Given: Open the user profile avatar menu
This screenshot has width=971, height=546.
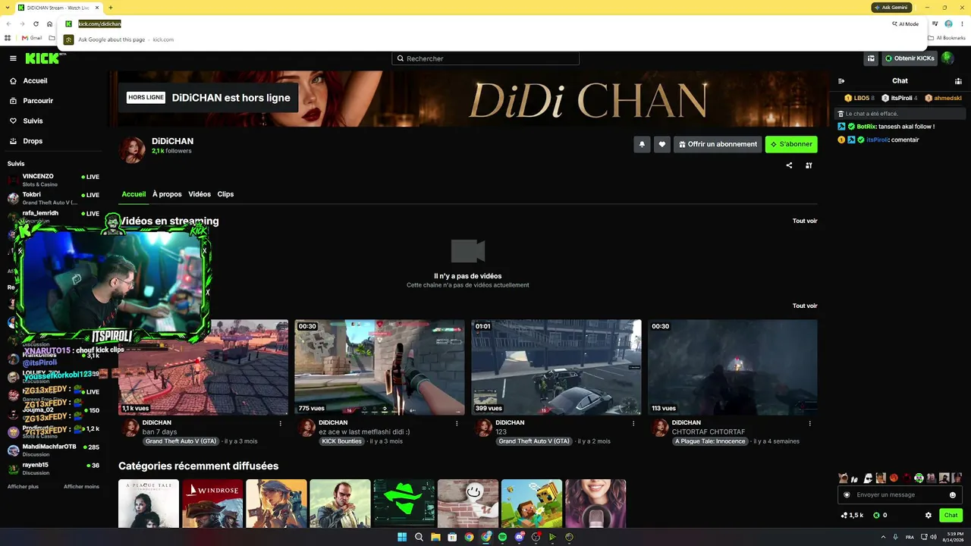Looking at the screenshot, I should (947, 58).
